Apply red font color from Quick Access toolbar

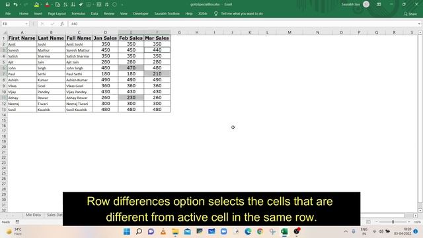point(47,5)
